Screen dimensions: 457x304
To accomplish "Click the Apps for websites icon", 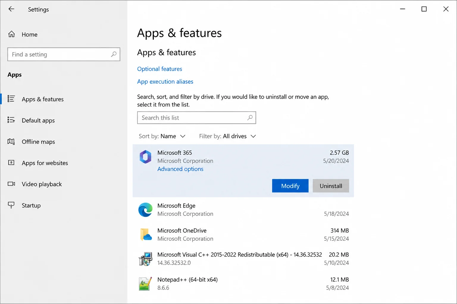I will [x=11, y=162].
